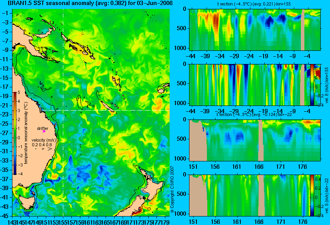The width and height of the screenshot is (330, 225).
Task: Click the '166' label under the vel. S section
Action: pyautogui.click(x=259, y=222)
